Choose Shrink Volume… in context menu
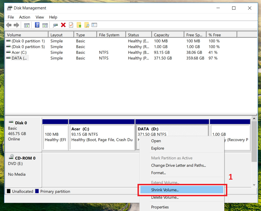261x211 pixels. pos(182,190)
